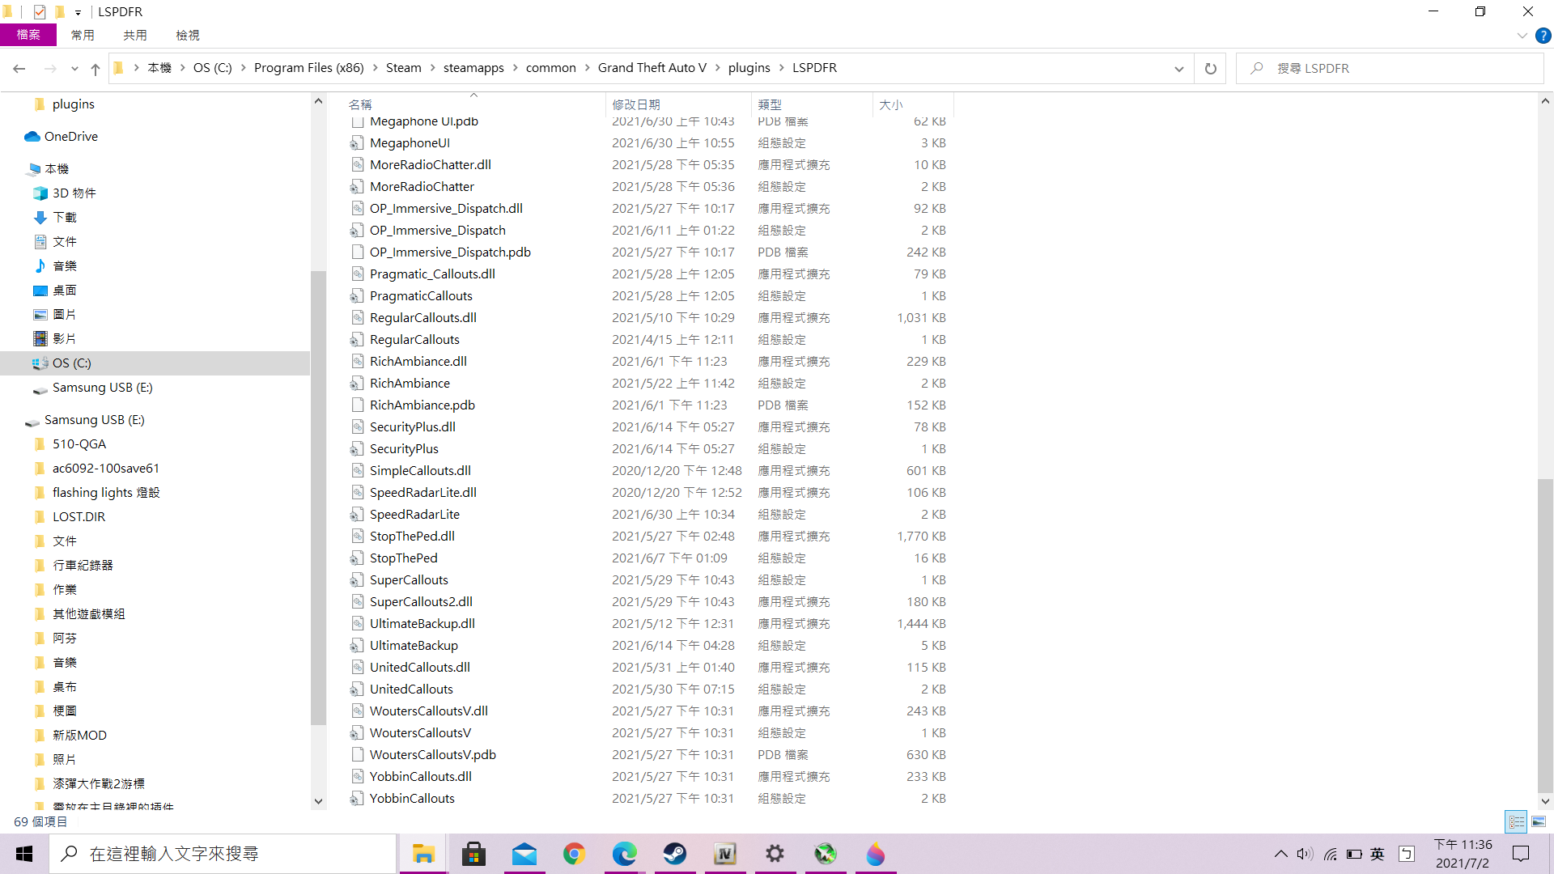The height and width of the screenshot is (874, 1554).
Task: Open the 檔案 file menu tab
Action: [28, 35]
